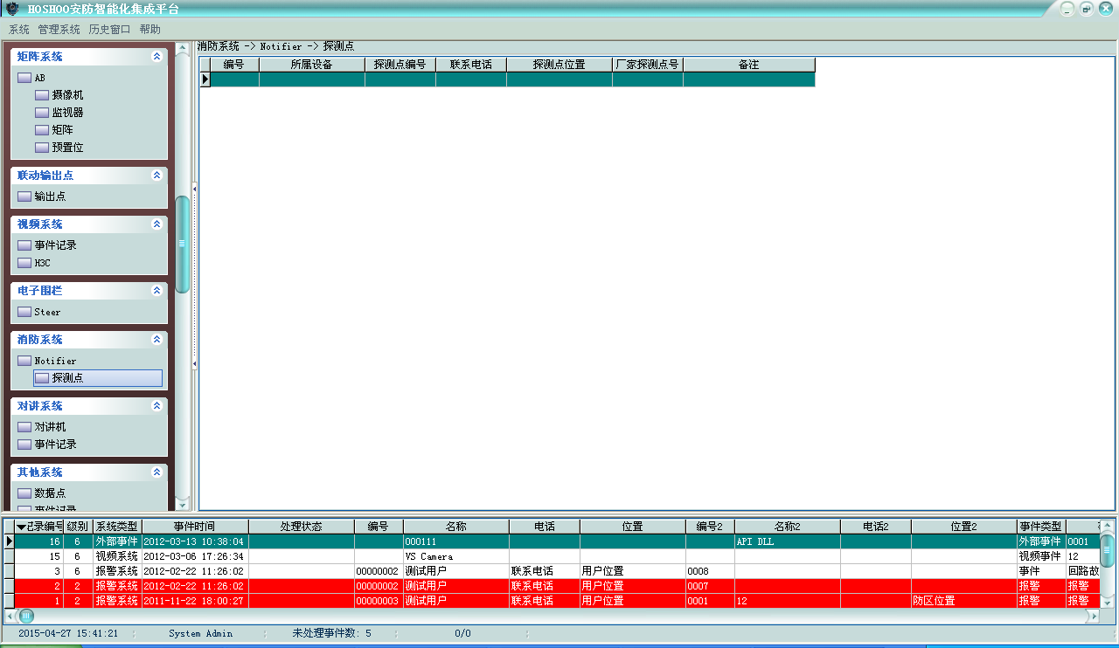Click the event list horizontal scrollbar thumb
Viewport: 1119px width, 648px height.
[25, 616]
